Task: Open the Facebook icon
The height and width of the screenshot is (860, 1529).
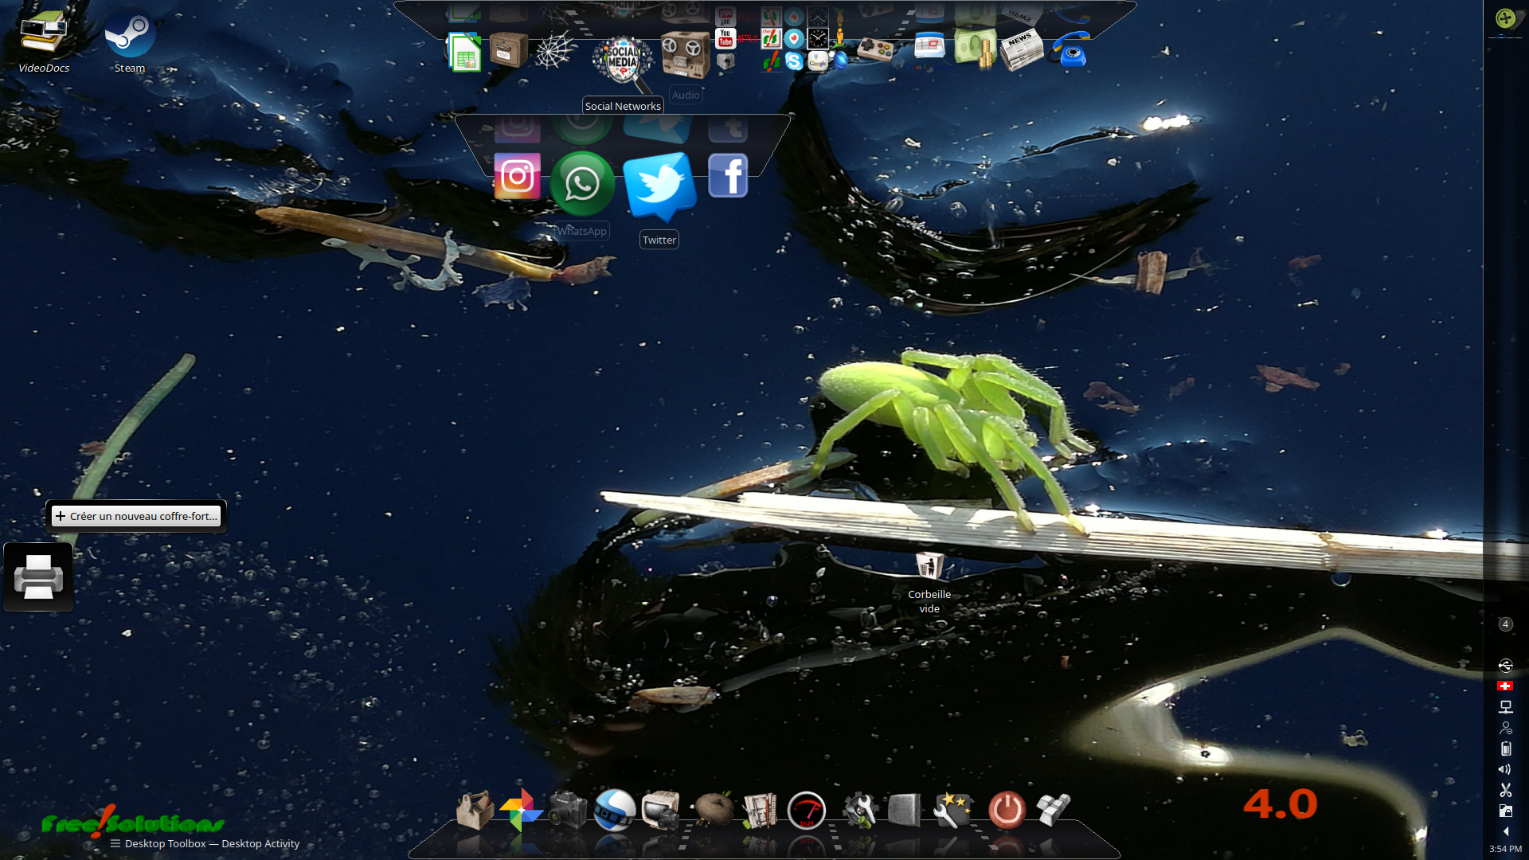Action: pyautogui.click(x=728, y=176)
